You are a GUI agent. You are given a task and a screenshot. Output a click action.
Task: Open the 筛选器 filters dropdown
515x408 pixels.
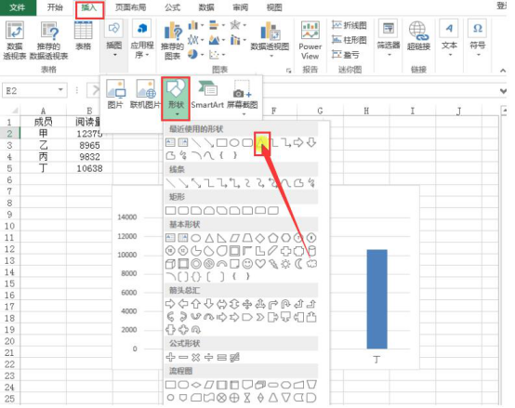389,39
